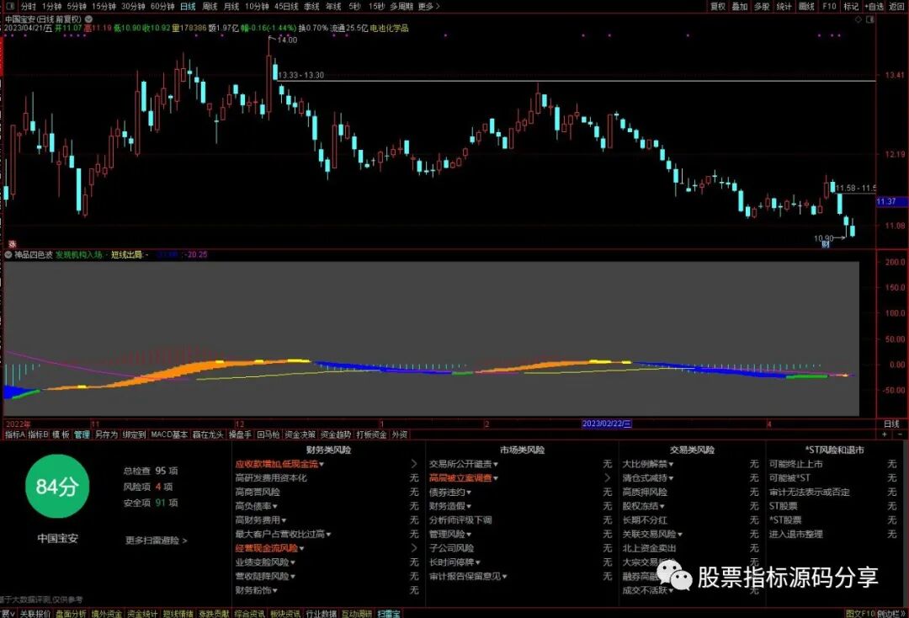This screenshot has height=618, width=909.
Task: Open chevron on 高层被立案调查 row
Action: pyautogui.click(x=607, y=477)
